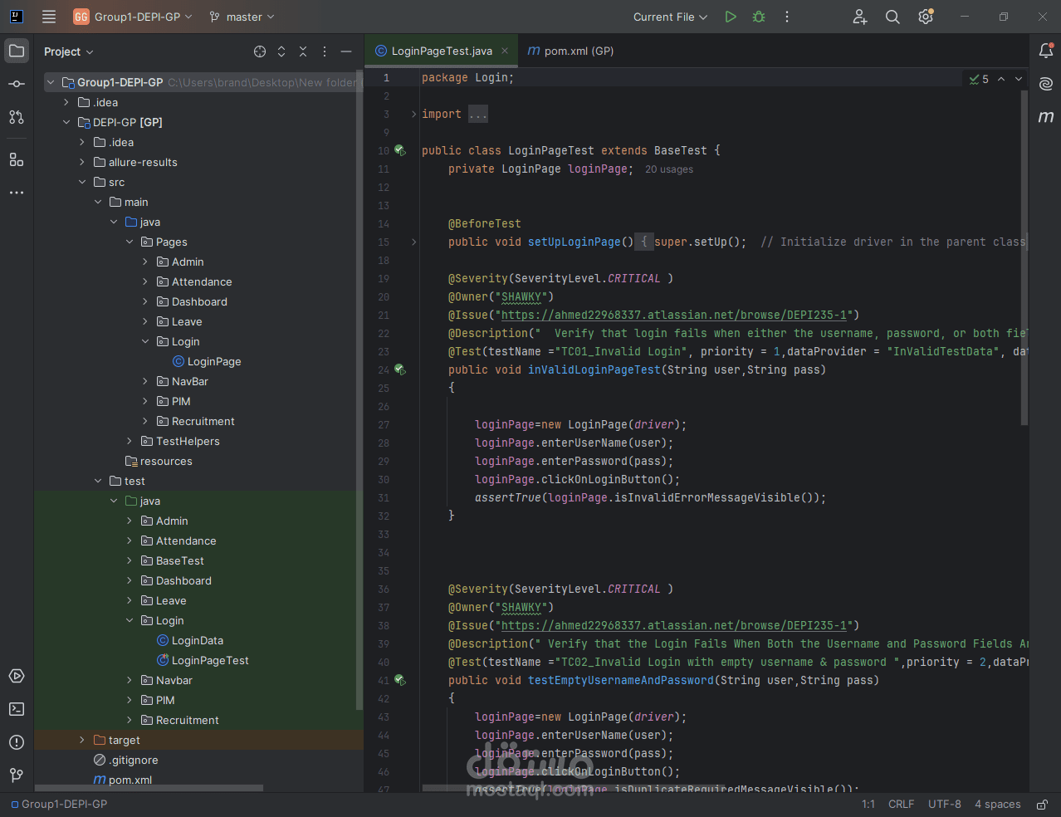
Task: Open the master branch dropdown
Action: pyautogui.click(x=242, y=17)
